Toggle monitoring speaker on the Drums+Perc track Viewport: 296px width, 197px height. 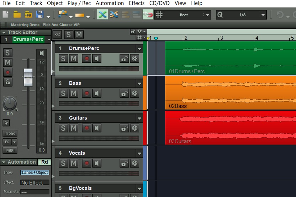click(x=97, y=59)
